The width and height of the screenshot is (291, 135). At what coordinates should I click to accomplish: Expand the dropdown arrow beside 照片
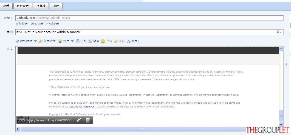(x=72, y=41)
